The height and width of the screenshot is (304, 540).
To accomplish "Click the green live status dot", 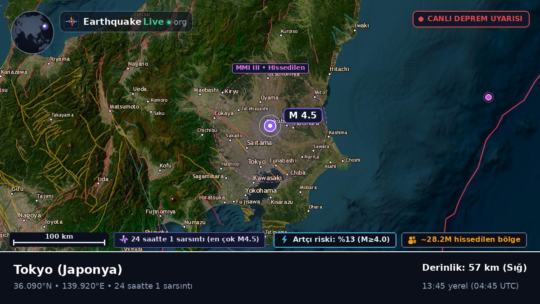I will click(169, 22).
